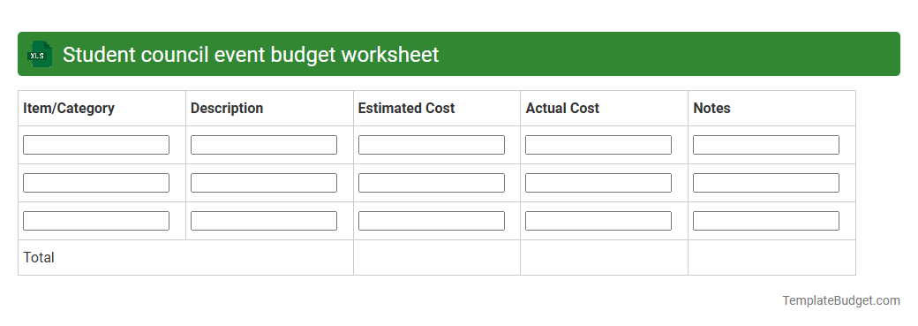Click the first row Estimated Cost input

point(431,145)
